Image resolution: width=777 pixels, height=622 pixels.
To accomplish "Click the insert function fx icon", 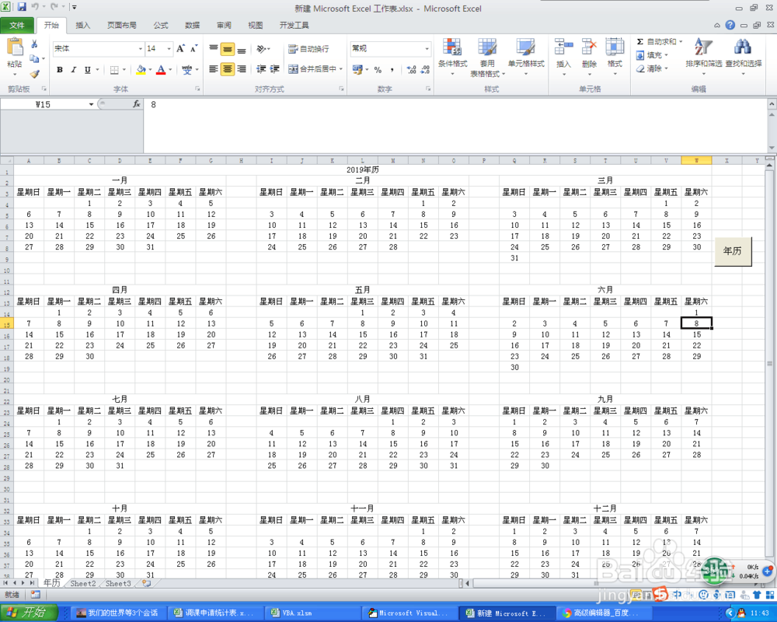I will (x=136, y=104).
